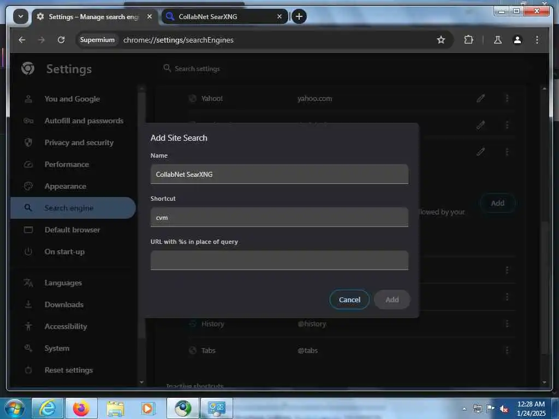The image size is (559, 419).
Task: Open a new tab with plus button
Action: (299, 16)
